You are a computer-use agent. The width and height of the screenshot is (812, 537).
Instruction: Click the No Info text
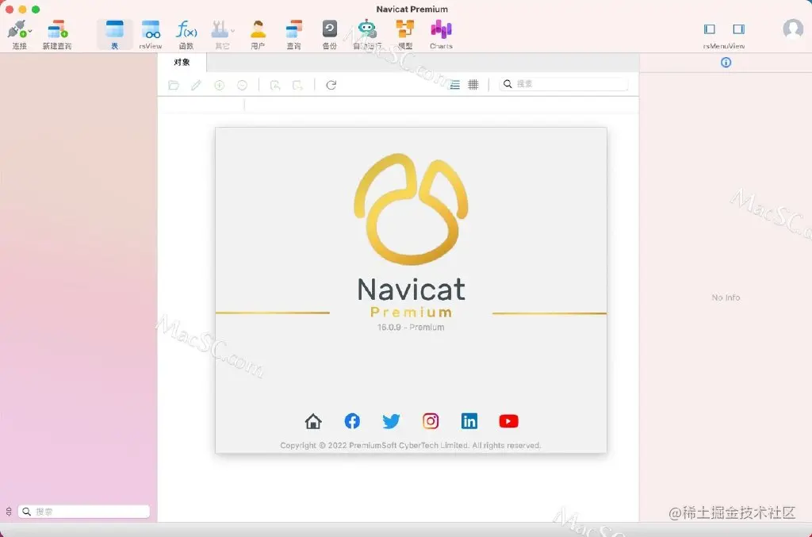pos(726,297)
